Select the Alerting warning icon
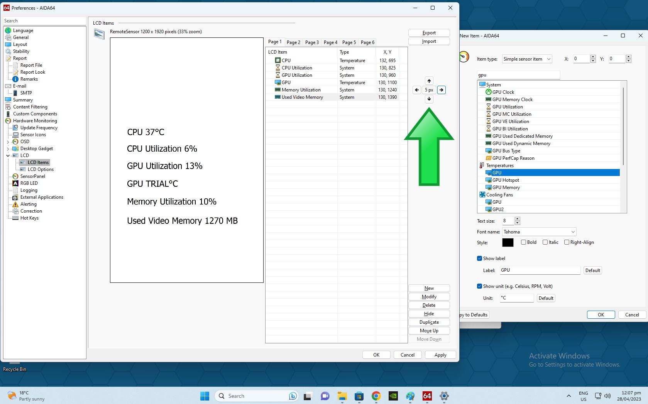This screenshot has height=404, width=648. click(15, 204)
